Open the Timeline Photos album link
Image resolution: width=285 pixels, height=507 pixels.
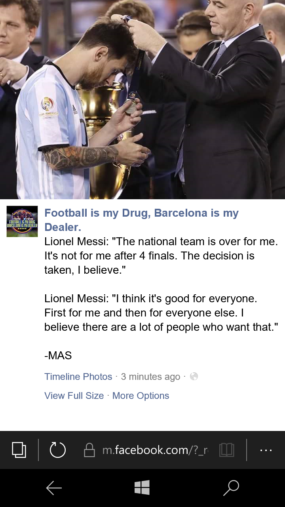point(78,377)
